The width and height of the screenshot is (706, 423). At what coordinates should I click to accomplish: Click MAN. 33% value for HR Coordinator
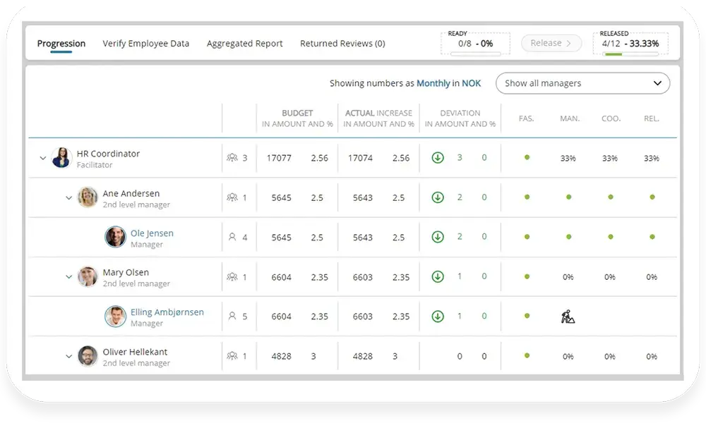pyautogui.click(x=568, y=158)
